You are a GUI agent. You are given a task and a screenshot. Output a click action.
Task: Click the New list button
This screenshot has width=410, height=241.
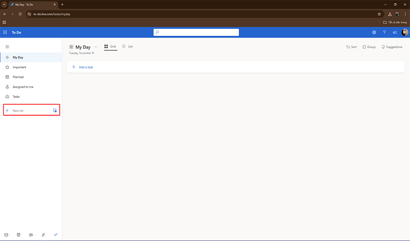click(18, 111)
